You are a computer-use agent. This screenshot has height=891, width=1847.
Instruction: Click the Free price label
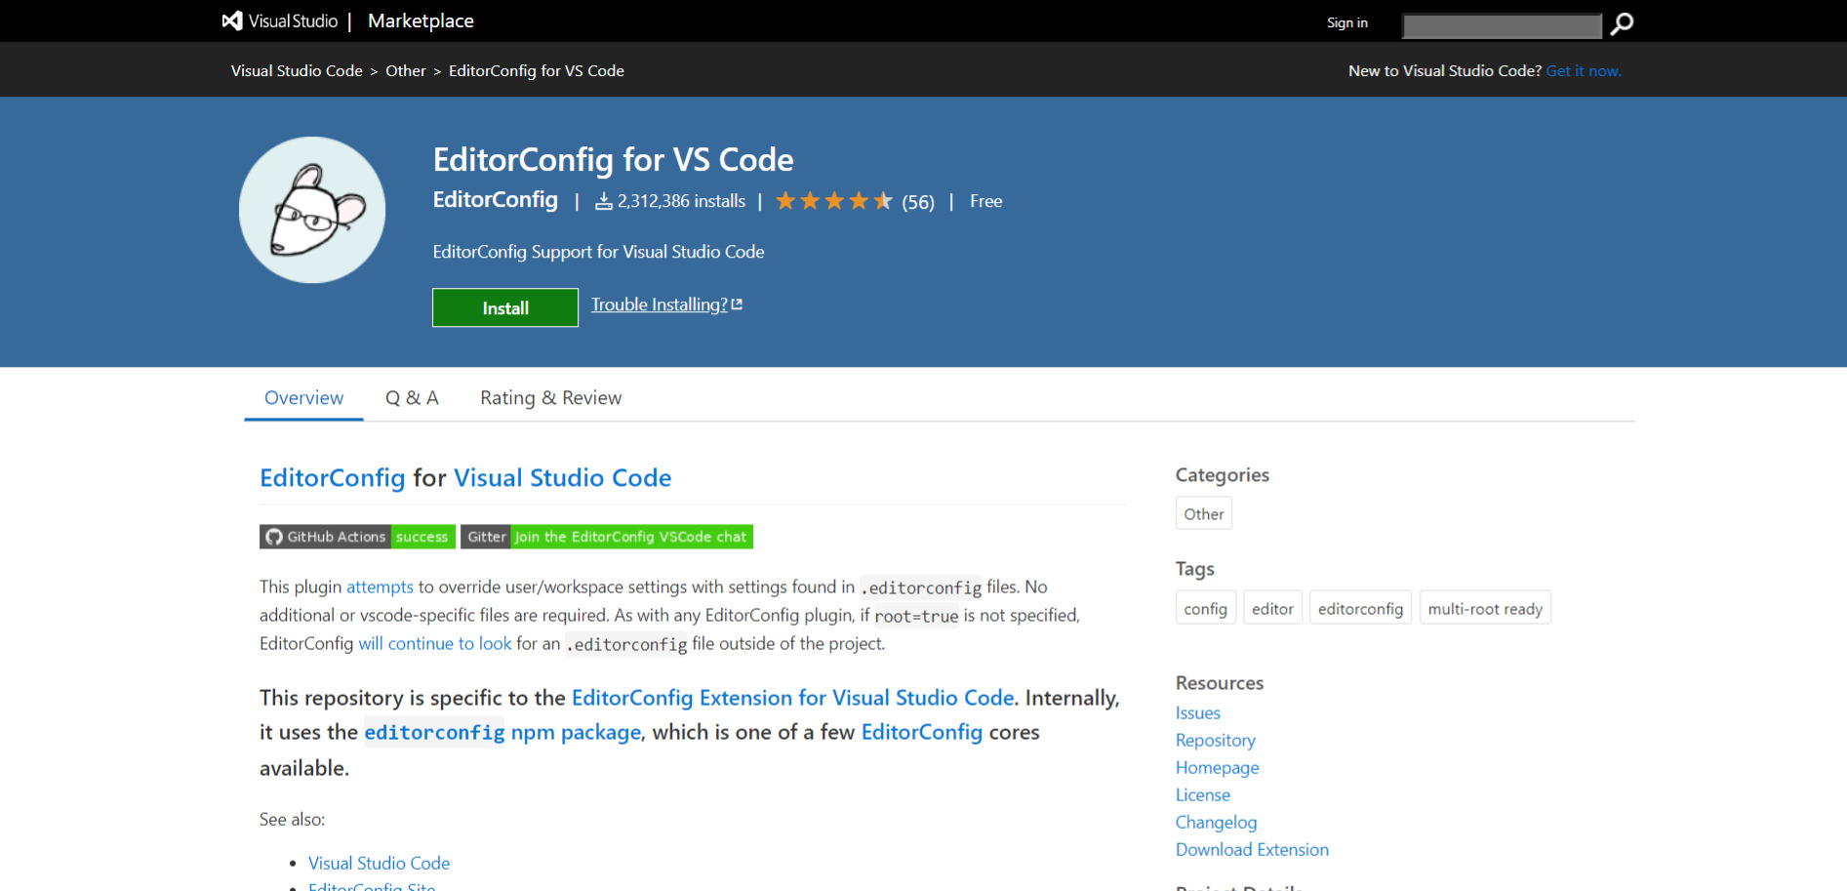coord(985,201)
